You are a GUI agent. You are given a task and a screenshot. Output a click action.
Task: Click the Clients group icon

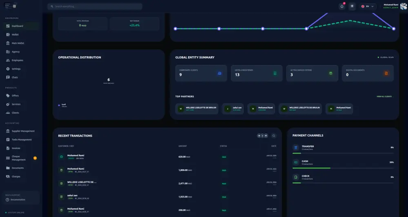coord(8,113)
